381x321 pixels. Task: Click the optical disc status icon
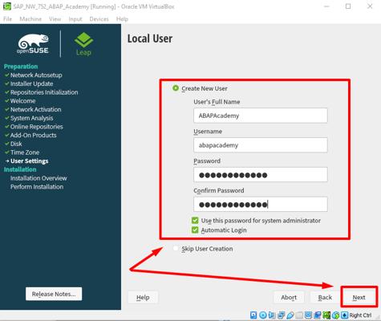(263, 315)
